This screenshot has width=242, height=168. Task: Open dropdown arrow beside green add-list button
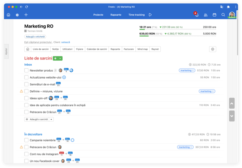(60, 58)
